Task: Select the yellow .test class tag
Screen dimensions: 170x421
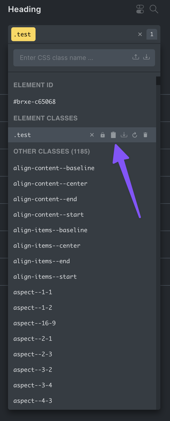Action: pyautogui.click(x=23, y=34)
